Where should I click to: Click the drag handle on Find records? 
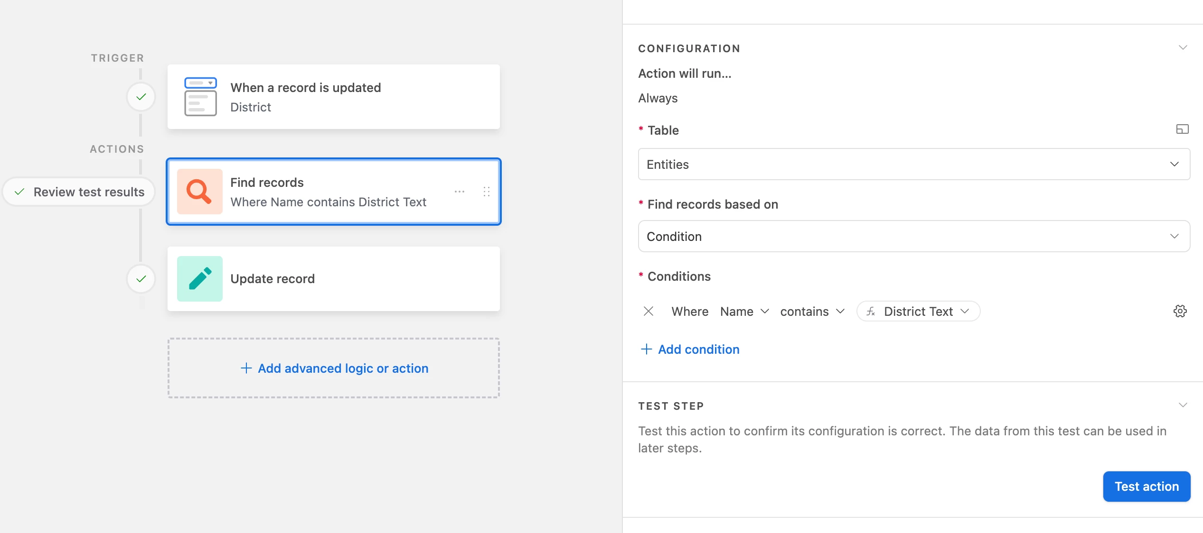click(486, 192)
